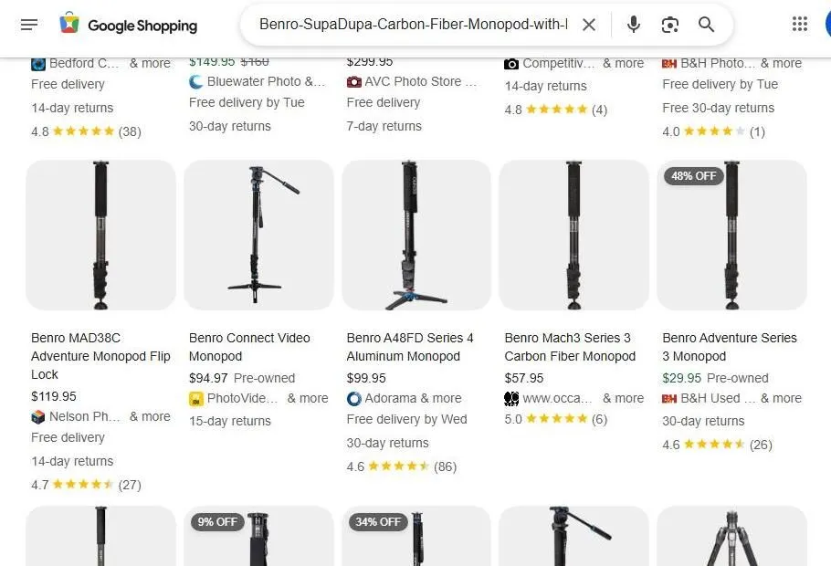Open the Benro A48FD Series 4 listing
831x566 pixels.
410,347
